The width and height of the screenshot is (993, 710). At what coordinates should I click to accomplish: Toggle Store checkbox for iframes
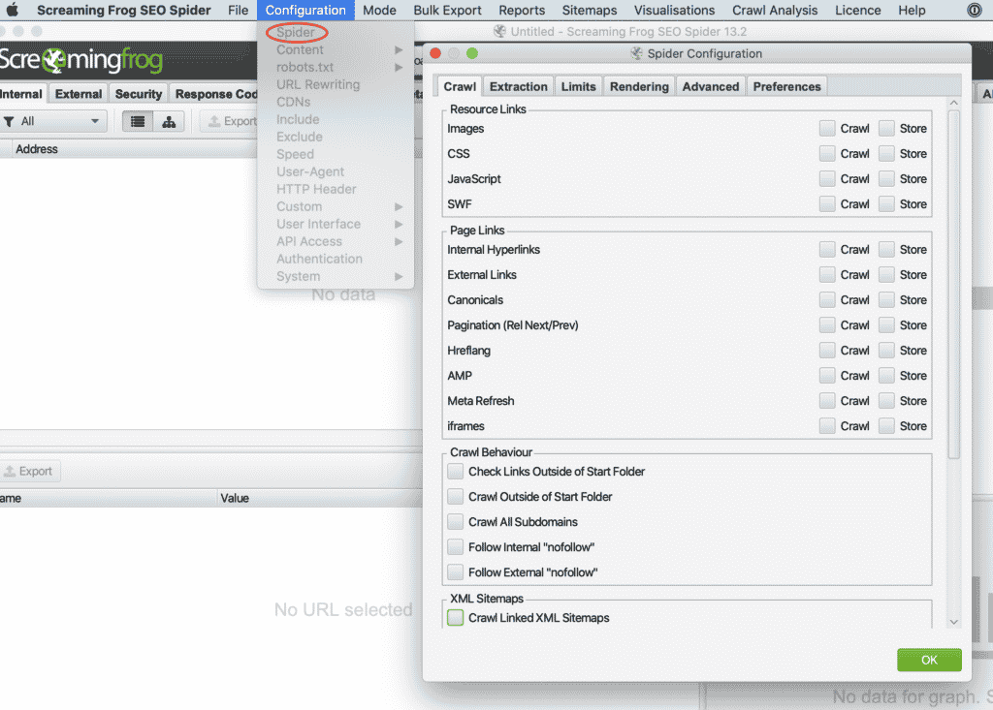(886, 426)
